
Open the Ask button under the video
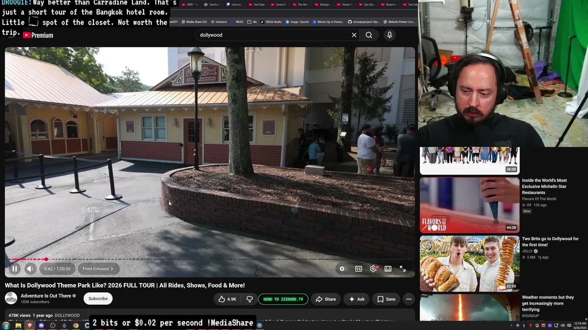(x=357, y=299)
